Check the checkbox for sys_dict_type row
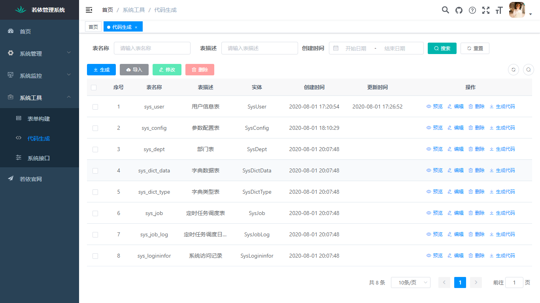This screenshot has width=540, height=303. click(95, 192)
